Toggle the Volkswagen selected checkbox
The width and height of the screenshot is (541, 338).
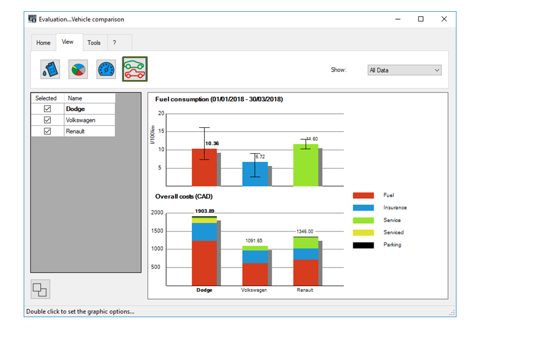click(x=47, y=120)
